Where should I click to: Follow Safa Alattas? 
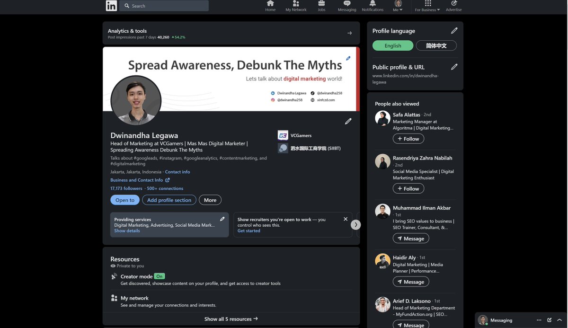point(408,139)
